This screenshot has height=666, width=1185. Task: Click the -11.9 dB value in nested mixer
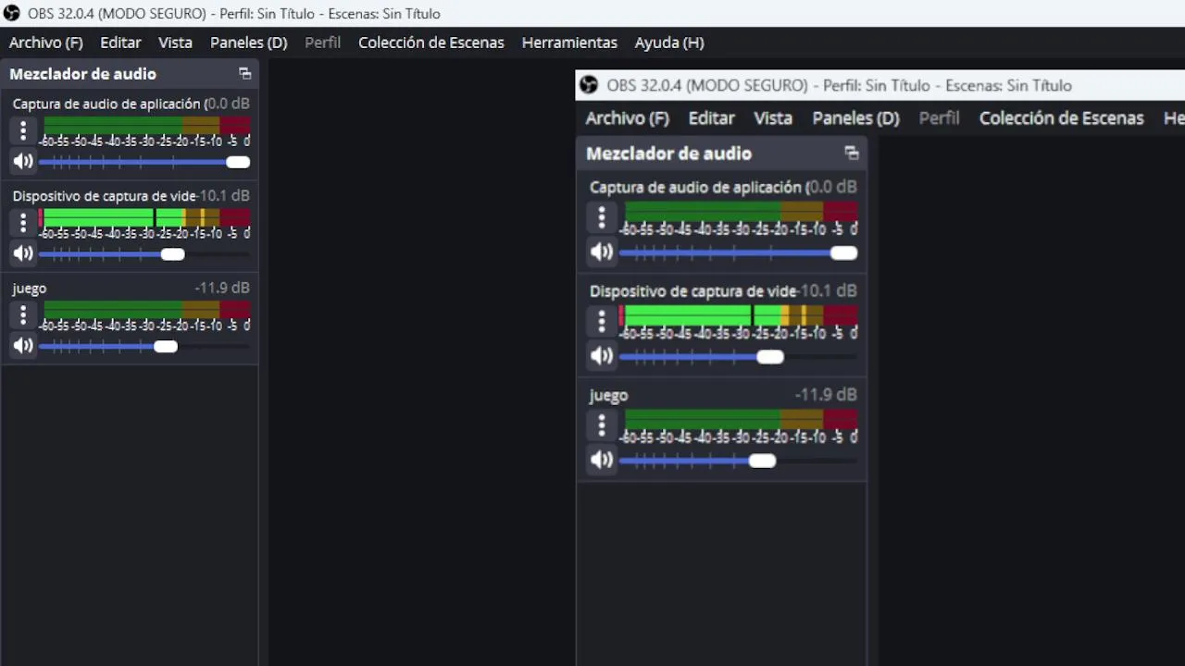[x=826, y=394]
